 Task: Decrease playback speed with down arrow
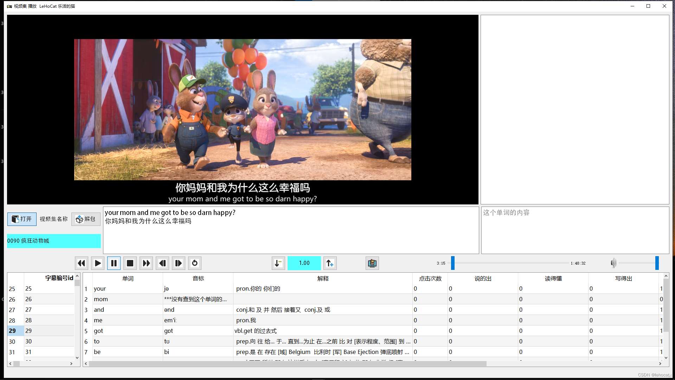click(x=278, y=263)
